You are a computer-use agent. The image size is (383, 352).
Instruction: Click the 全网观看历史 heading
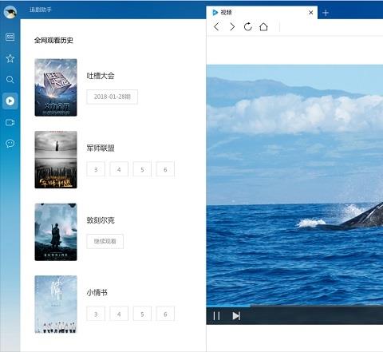coord(53,40)
